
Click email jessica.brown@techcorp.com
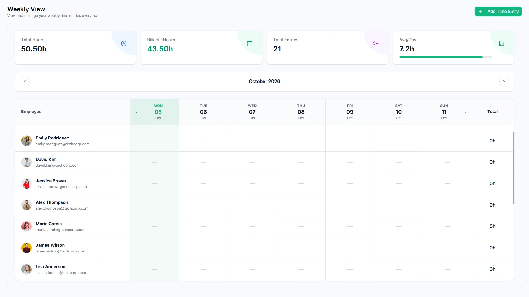click(61, 187)
